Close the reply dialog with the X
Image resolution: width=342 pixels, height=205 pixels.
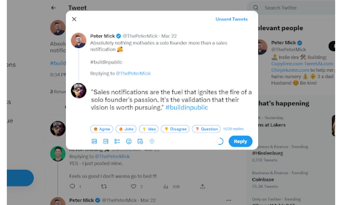click(x=74, y=19)
